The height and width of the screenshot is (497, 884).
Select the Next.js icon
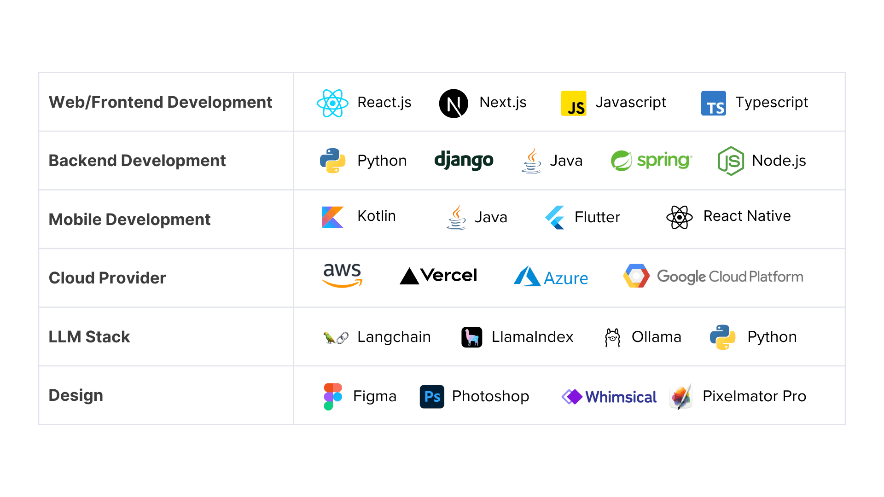(453, 102)
